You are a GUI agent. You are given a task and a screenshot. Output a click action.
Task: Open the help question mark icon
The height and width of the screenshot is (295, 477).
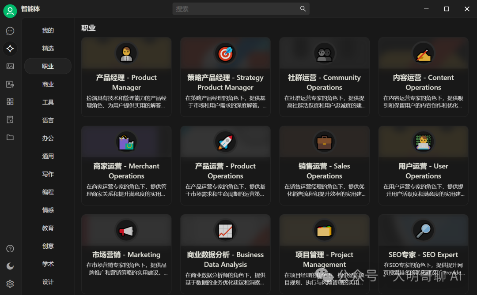click(10, 249)
